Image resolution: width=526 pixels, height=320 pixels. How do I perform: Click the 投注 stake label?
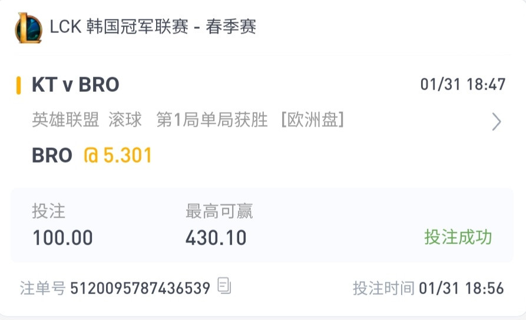[x=49, y=211]
